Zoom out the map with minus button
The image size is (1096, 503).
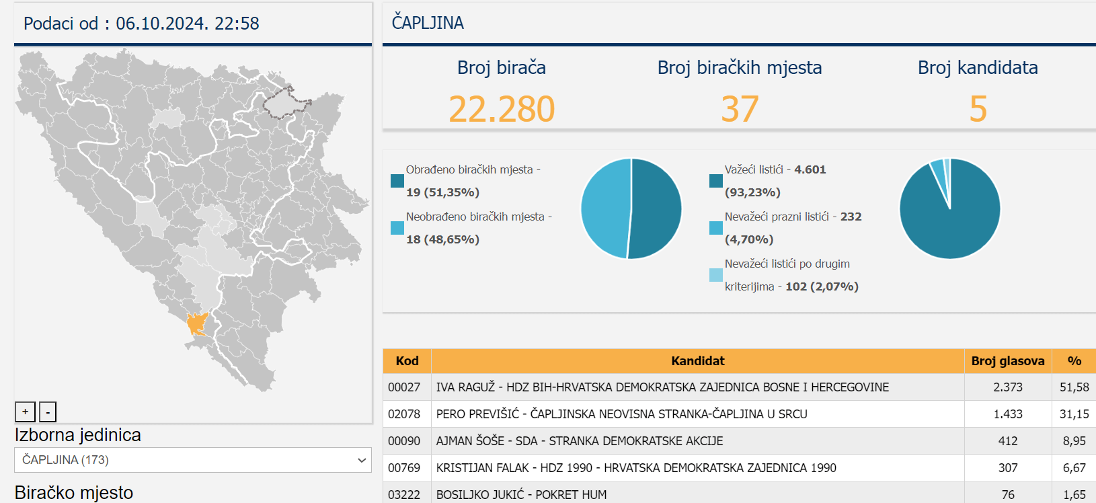[x=48, y=412]
